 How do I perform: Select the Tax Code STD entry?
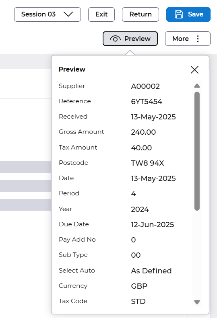(x=138, y=302)
